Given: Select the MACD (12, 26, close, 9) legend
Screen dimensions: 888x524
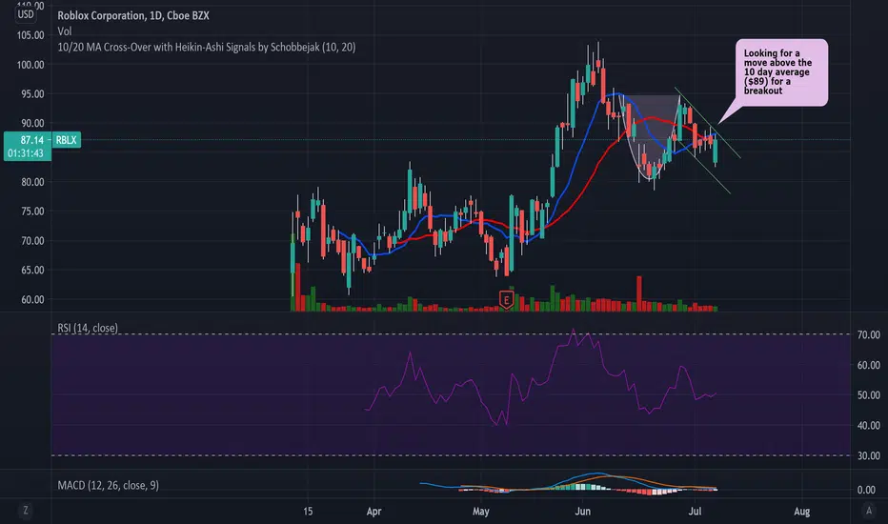Looking at the screenshot, I should [x=109, y=486].
